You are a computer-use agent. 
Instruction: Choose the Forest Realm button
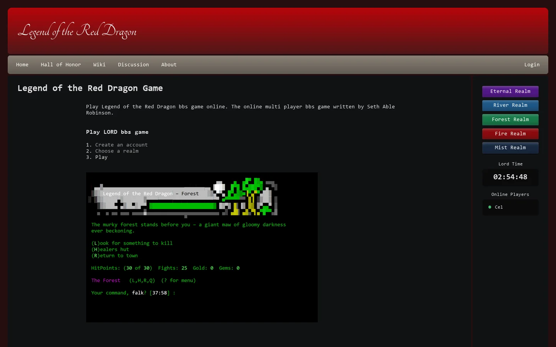click(x=510, y=120)
